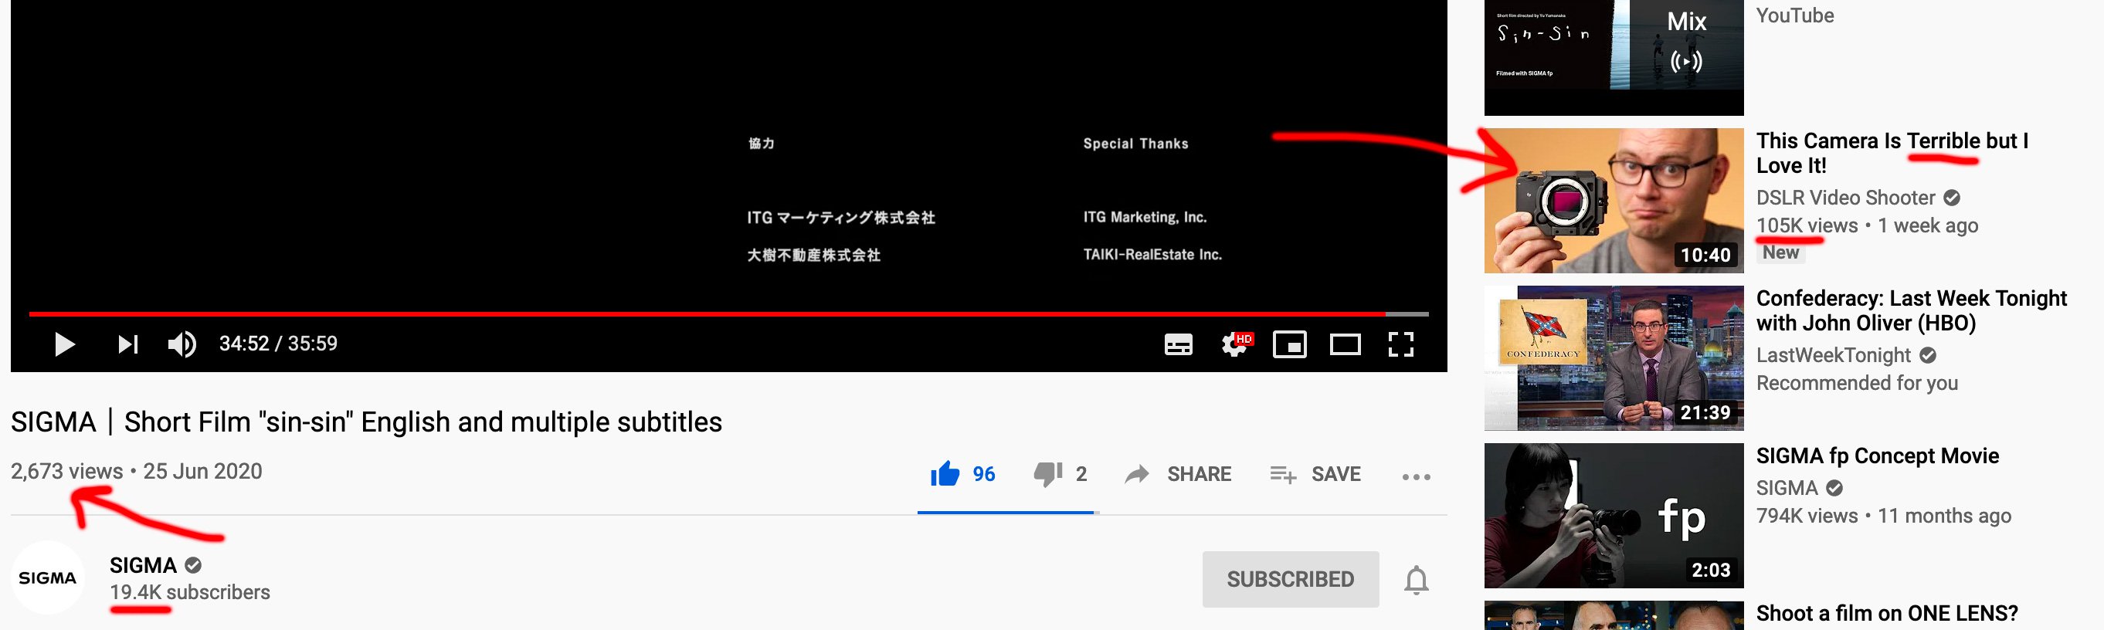Open the HD settings gear

pyautogui.click(x=1235, y=344)
